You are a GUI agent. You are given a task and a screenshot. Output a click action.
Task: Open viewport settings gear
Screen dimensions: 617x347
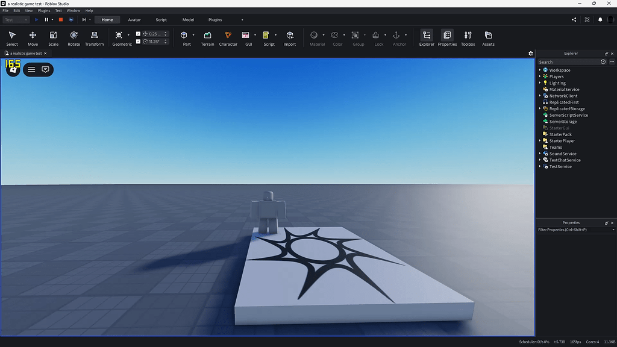click(531, 54)
